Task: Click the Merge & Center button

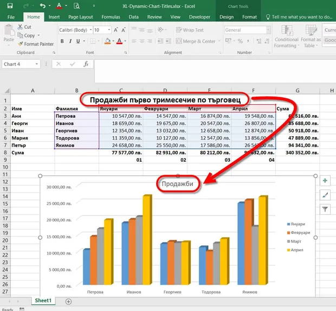Action: coord(196,41)
